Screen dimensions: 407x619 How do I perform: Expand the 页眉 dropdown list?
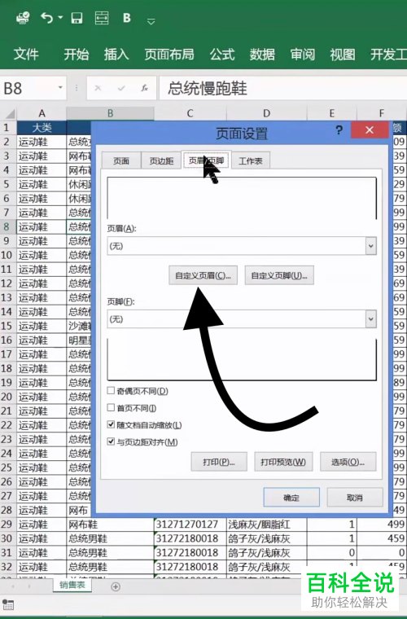pyautogui.click(x=370, y=246)
